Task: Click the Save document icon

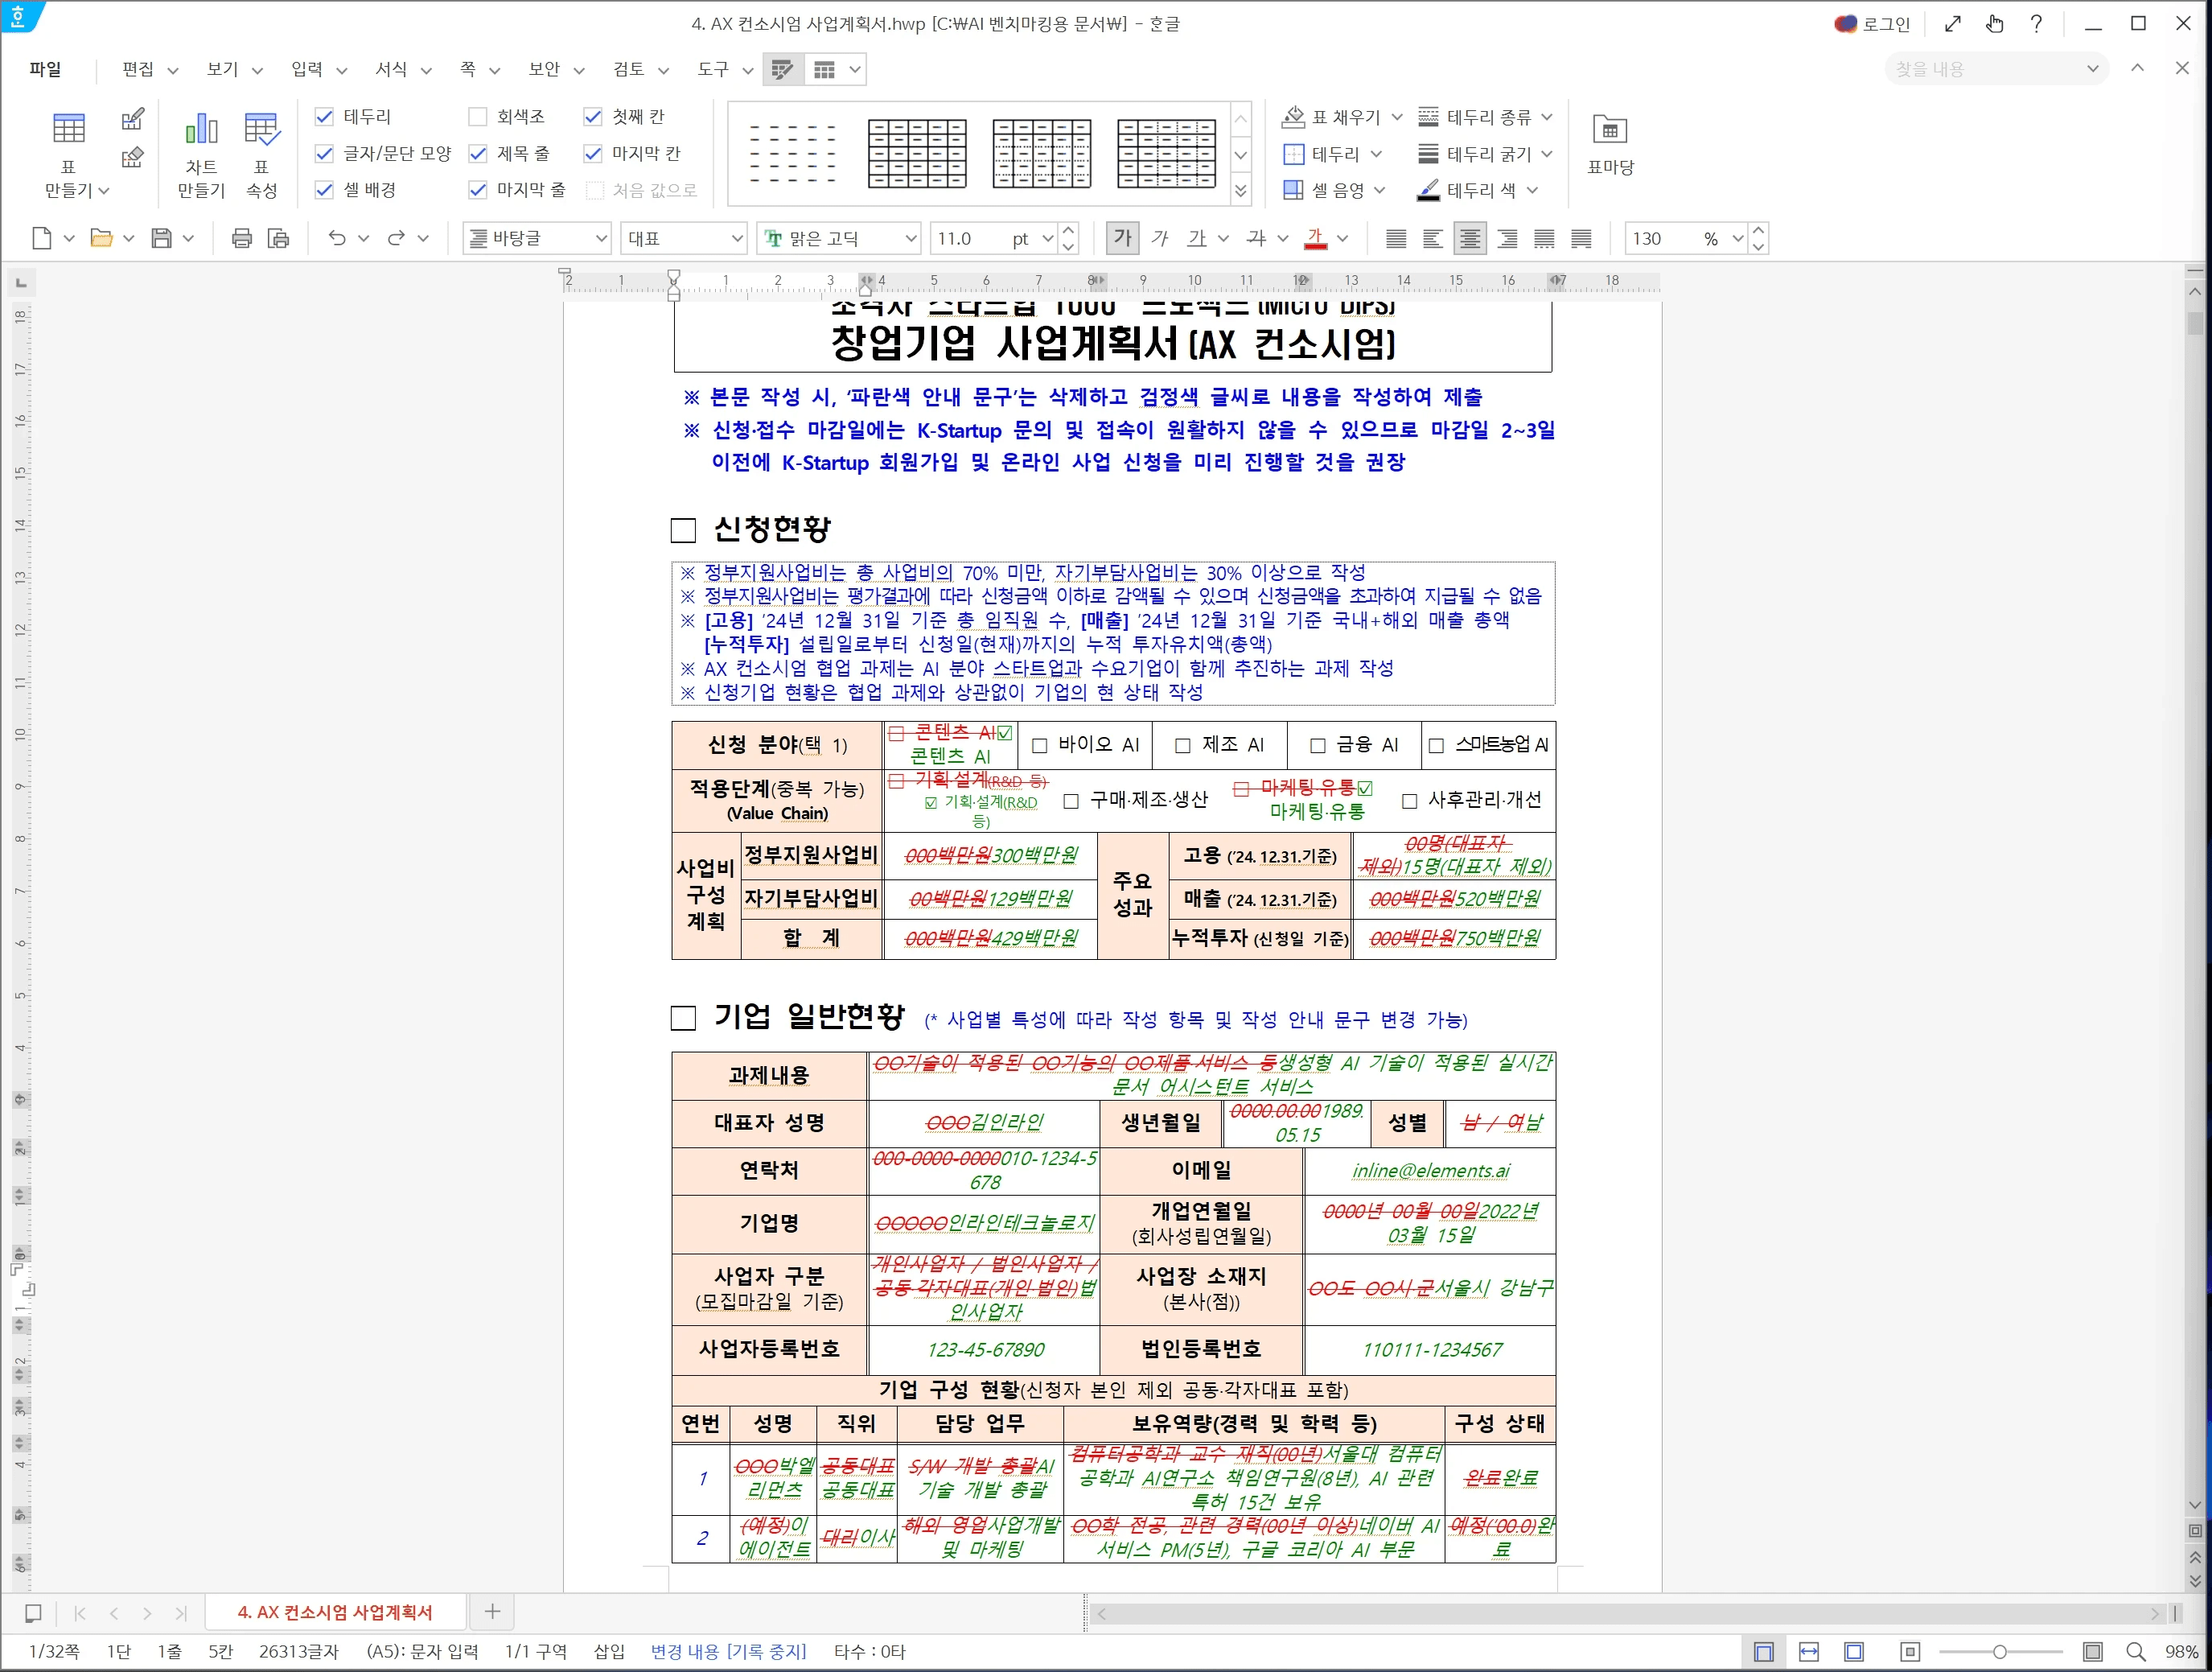Action: (x=160, y=238)
